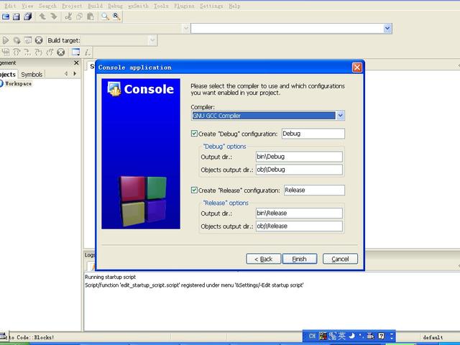Screen dimensions: 460x345
Task: Open the Help menu
Action: [x=234, y=6]
